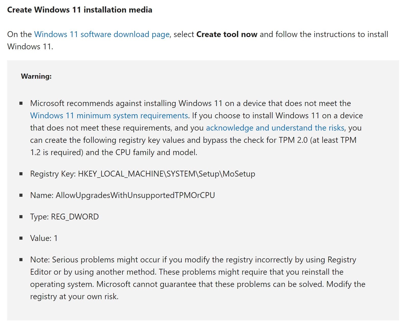Click the bullet beside the Value line
This screenshot has height=325, width=407.
(21, 238)
